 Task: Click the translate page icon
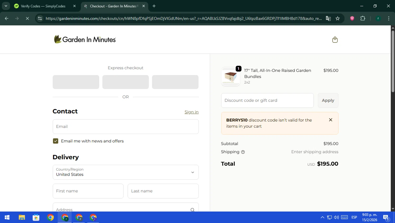[328, 18]
